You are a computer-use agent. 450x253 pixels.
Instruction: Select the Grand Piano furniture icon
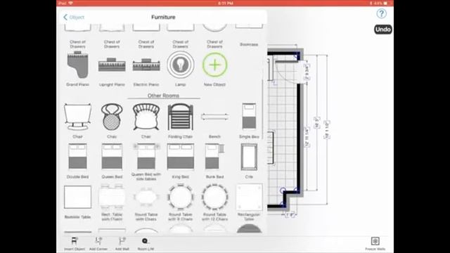click(77, 65)
